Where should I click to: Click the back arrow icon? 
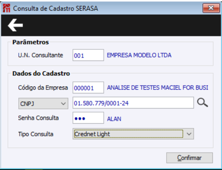pos(15,25)
